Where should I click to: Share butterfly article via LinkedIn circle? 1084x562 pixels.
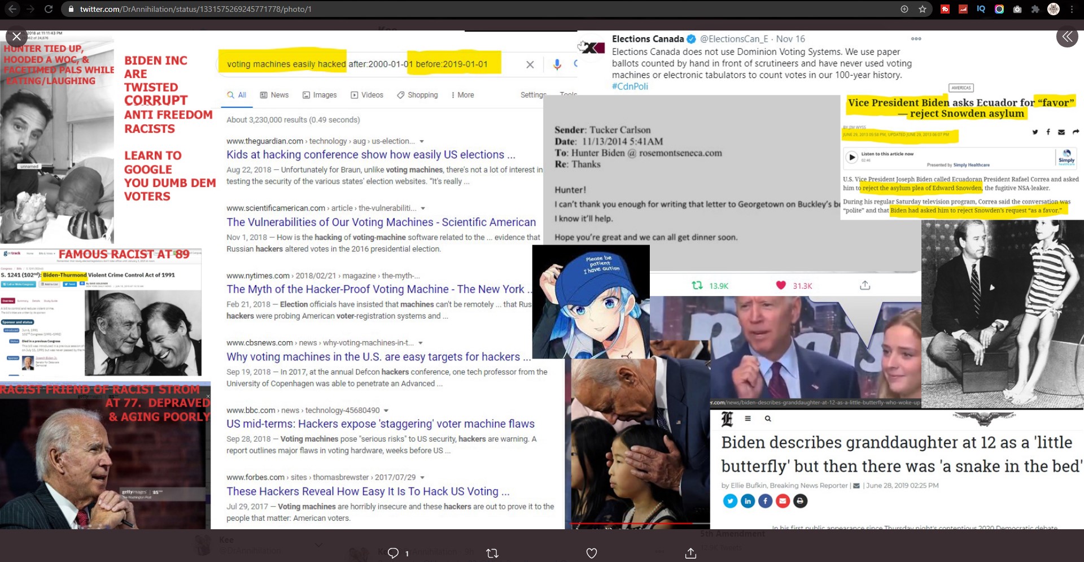[748, 501]
